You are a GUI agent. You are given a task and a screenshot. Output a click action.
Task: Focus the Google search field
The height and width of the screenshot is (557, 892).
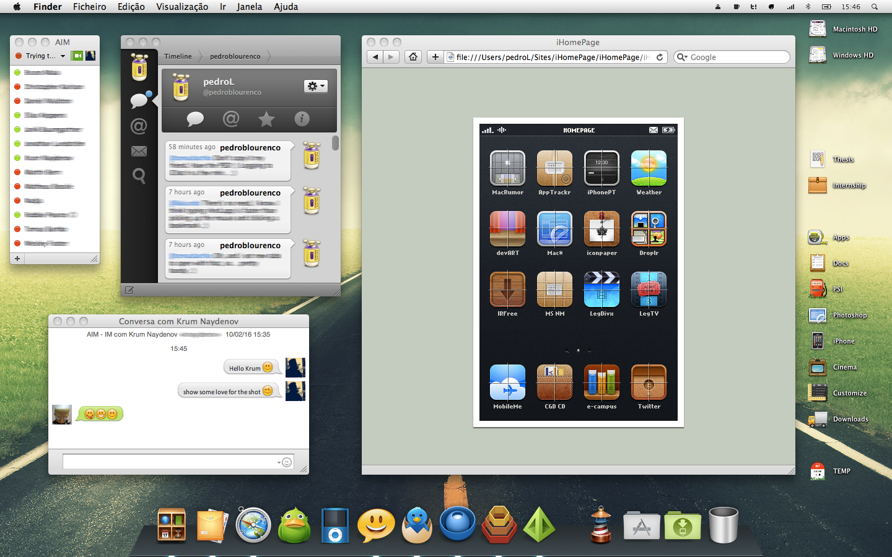[732, 57]
